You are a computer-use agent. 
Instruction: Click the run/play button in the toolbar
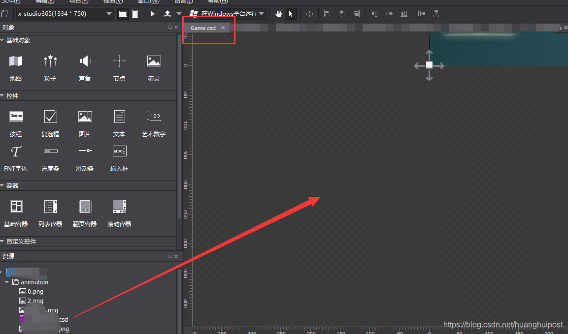153,14
